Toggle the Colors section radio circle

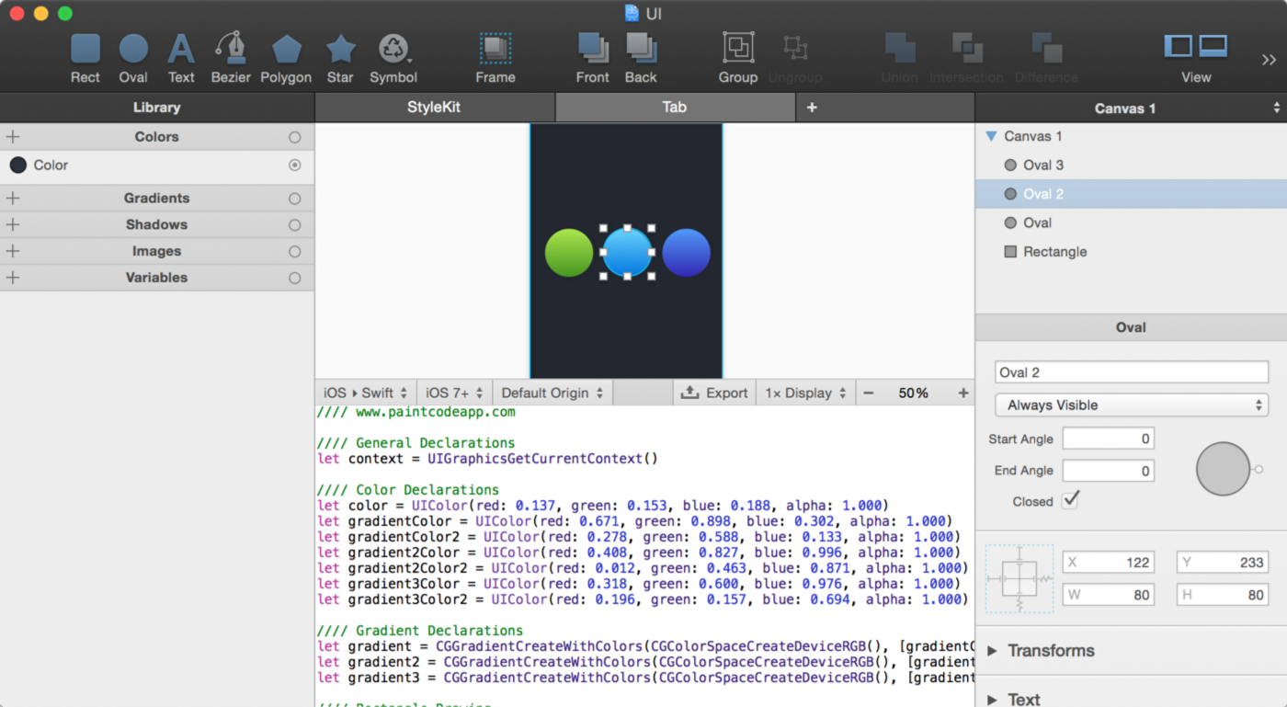(294, 137)
